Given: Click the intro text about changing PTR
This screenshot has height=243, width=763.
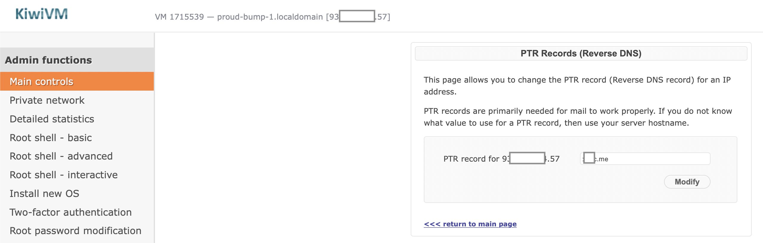Looking at the screenshot, I should pyautogui.click(x=577, y=86).
